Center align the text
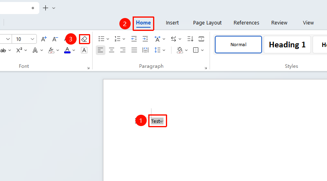The image size is (327, 181). tap(111, 50)
